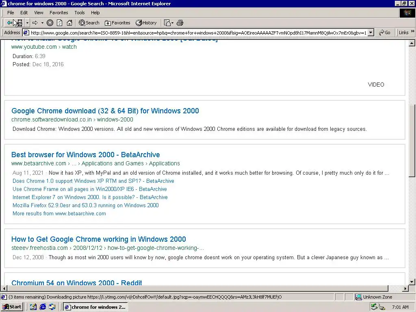The width and height of the screenshot is (416, 312).
Task: Click the Go button
Action: pos(384,32)
